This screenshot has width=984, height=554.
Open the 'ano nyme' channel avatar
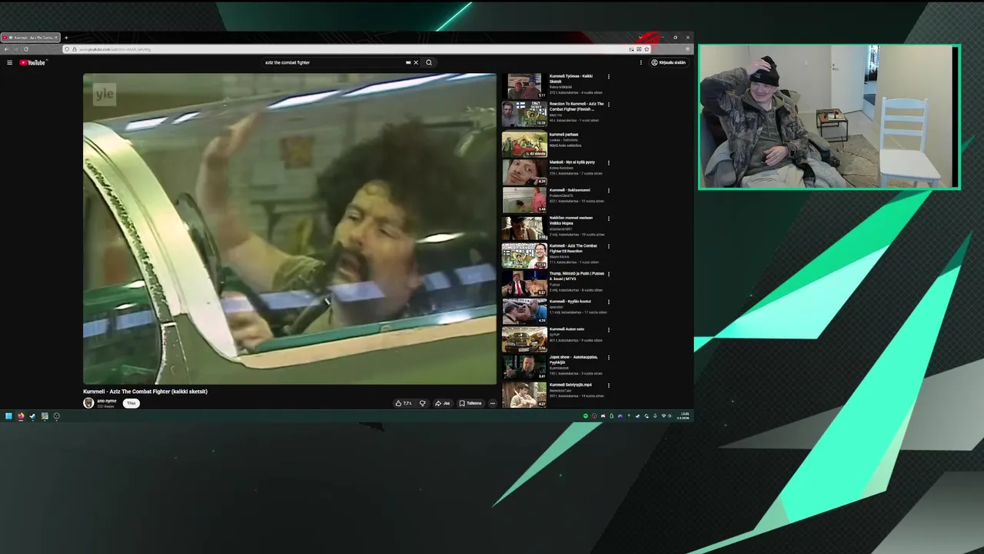coord(88,403)
